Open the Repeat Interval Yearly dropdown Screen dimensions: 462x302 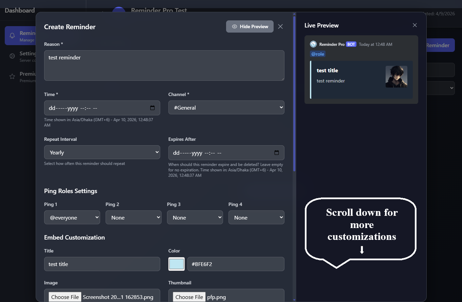(102, 152)
